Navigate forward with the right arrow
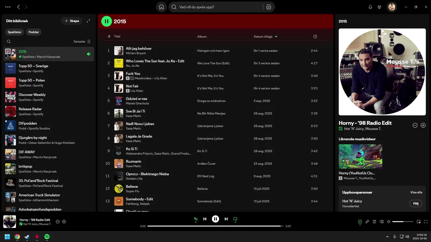The width and height of the screenshot is (431, 242). tap(26, 7)
